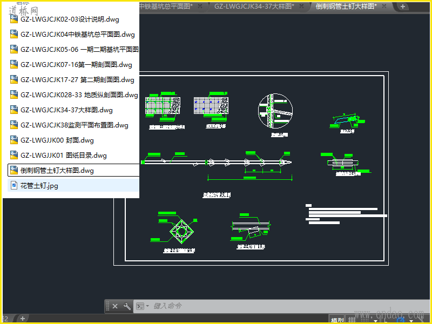Switch to the GZ-LWGJCJK34-37大样图 drawing tab
This screenshot has width=432, height=324.
pyautogui.click(x=254, y=6)
